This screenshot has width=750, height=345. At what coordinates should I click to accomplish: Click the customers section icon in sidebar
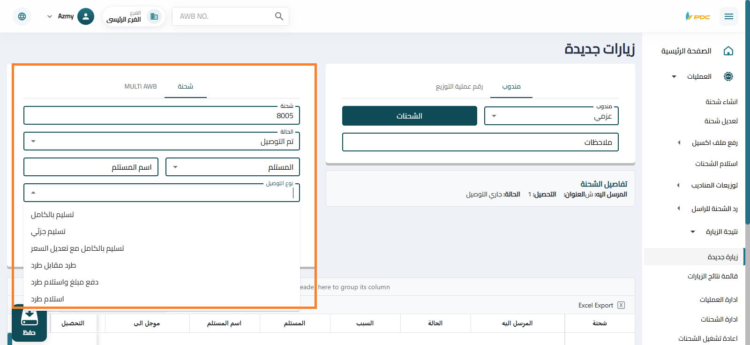[728, 76]
